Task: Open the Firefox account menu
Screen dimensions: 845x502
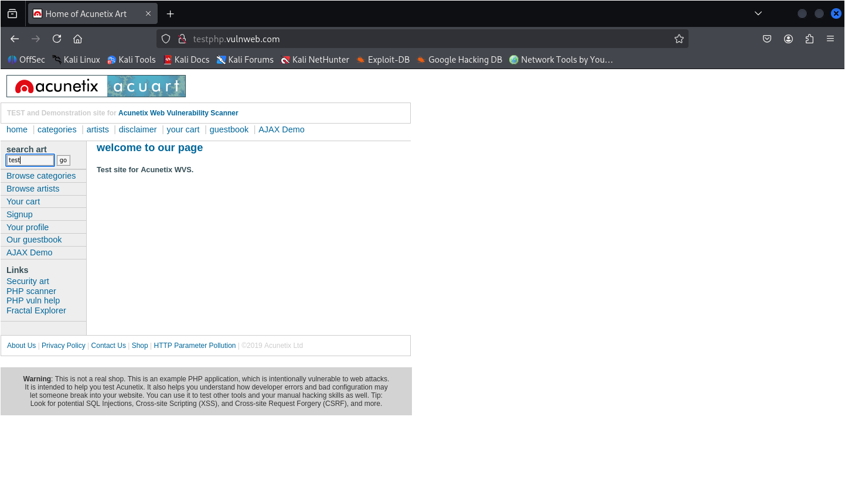Action: click(x=788, y=39)
